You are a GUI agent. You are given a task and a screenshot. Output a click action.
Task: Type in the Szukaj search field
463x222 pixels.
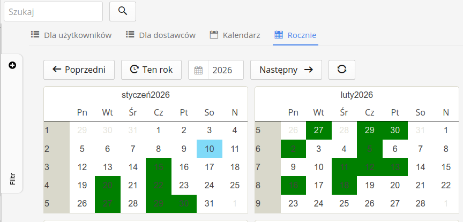pos(53,11)
